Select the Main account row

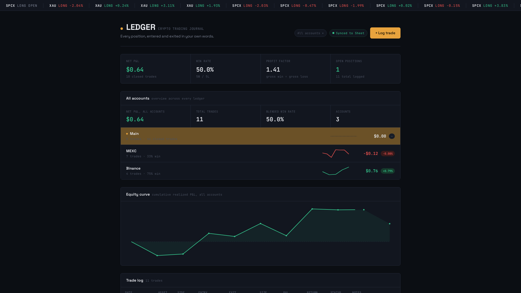click(x=260, y=136)
